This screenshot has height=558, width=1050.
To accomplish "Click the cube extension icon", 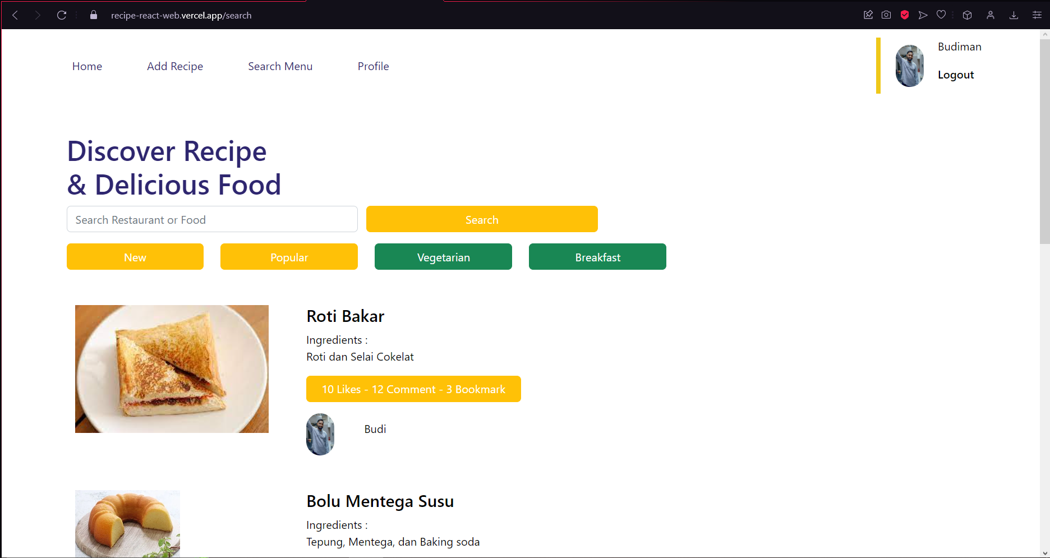I will click(967, 15).
